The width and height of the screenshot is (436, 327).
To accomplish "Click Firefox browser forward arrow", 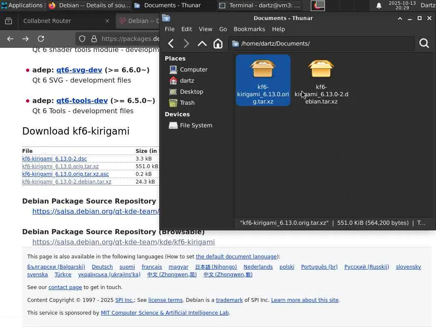I will point(26,39).
